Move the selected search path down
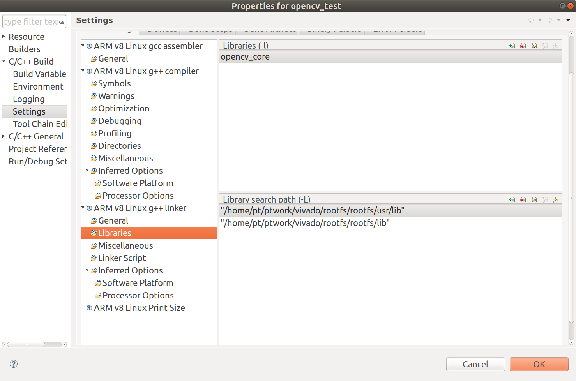Viewport: 576px width, 381px height. coord(556,199)
